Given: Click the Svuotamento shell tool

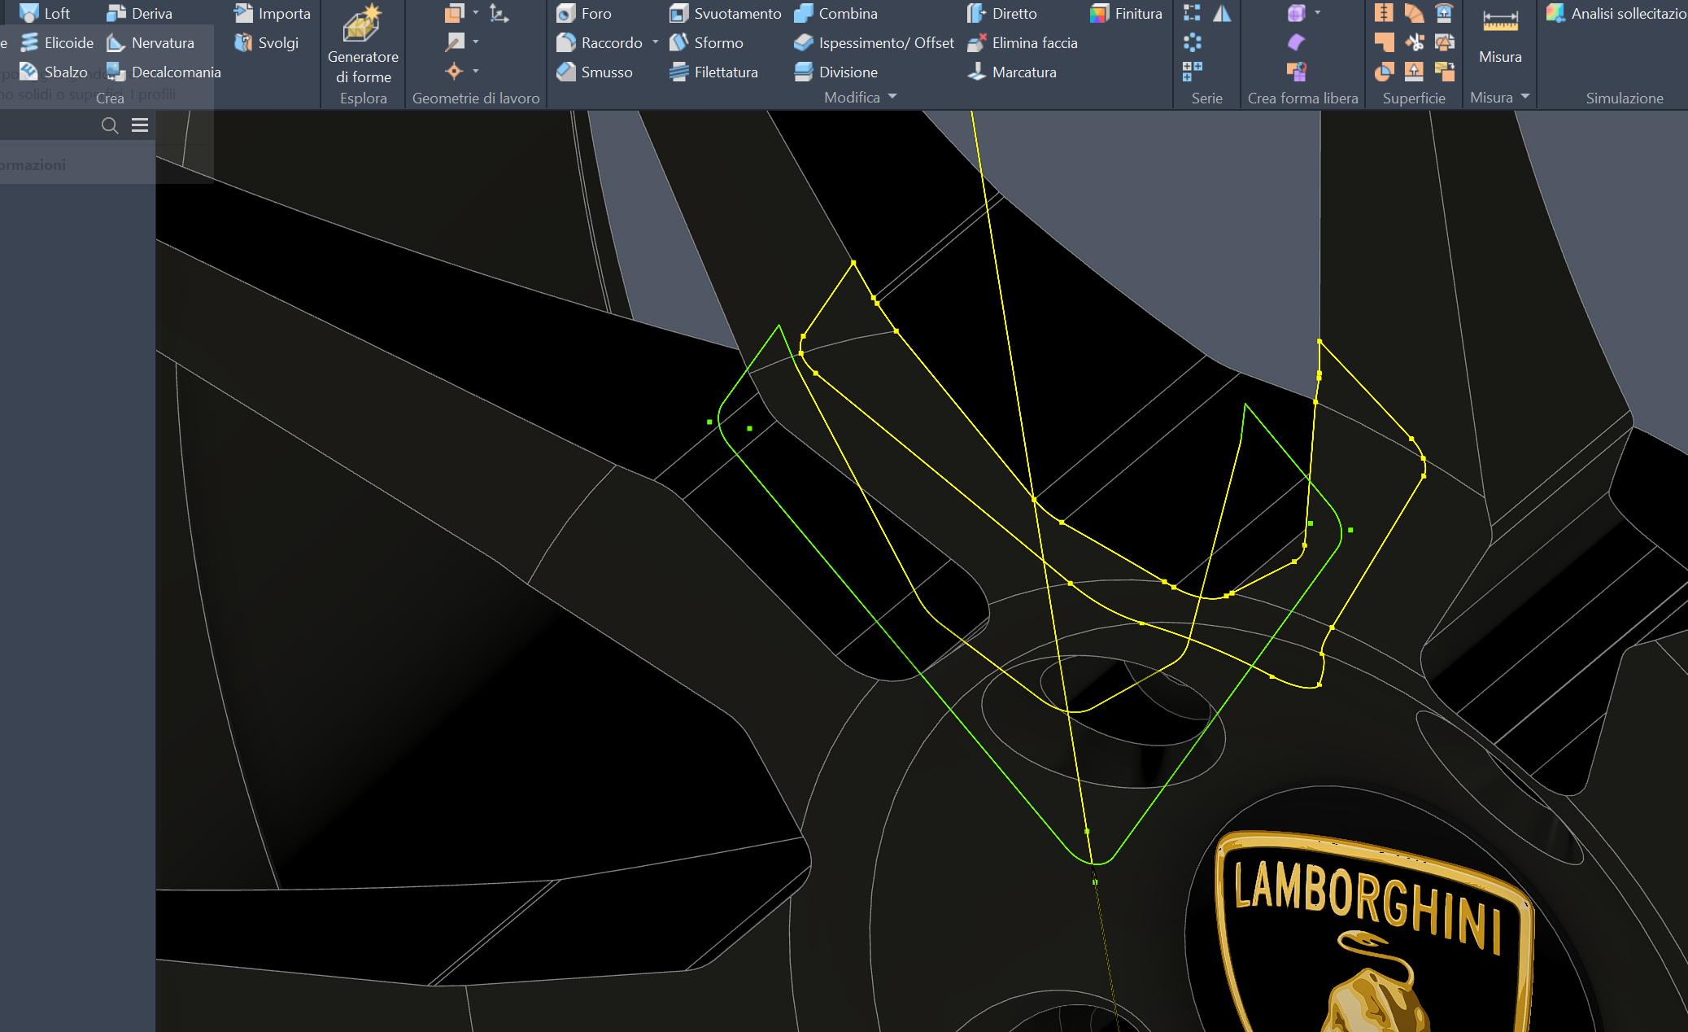Looking at the screenshot, I should [x=725, y=13].
